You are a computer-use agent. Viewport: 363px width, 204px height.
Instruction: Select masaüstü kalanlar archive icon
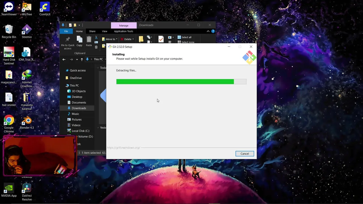27,101
